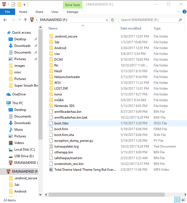
Task: Switch to the Home ribbon tab
Action: click(x=23, y=12)
